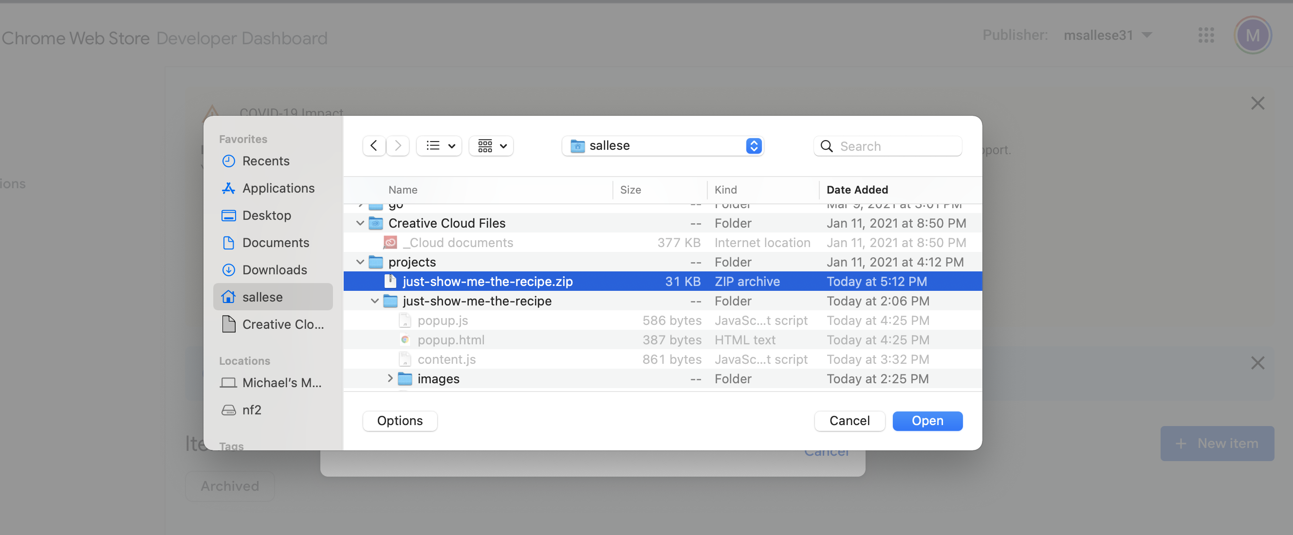Select Recents in the sidebar
The width and height of the screenshot is (1293, 535).
pos(273,161)
